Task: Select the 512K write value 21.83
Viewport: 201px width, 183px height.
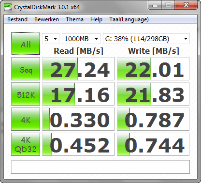Action: tap(153, 94)
